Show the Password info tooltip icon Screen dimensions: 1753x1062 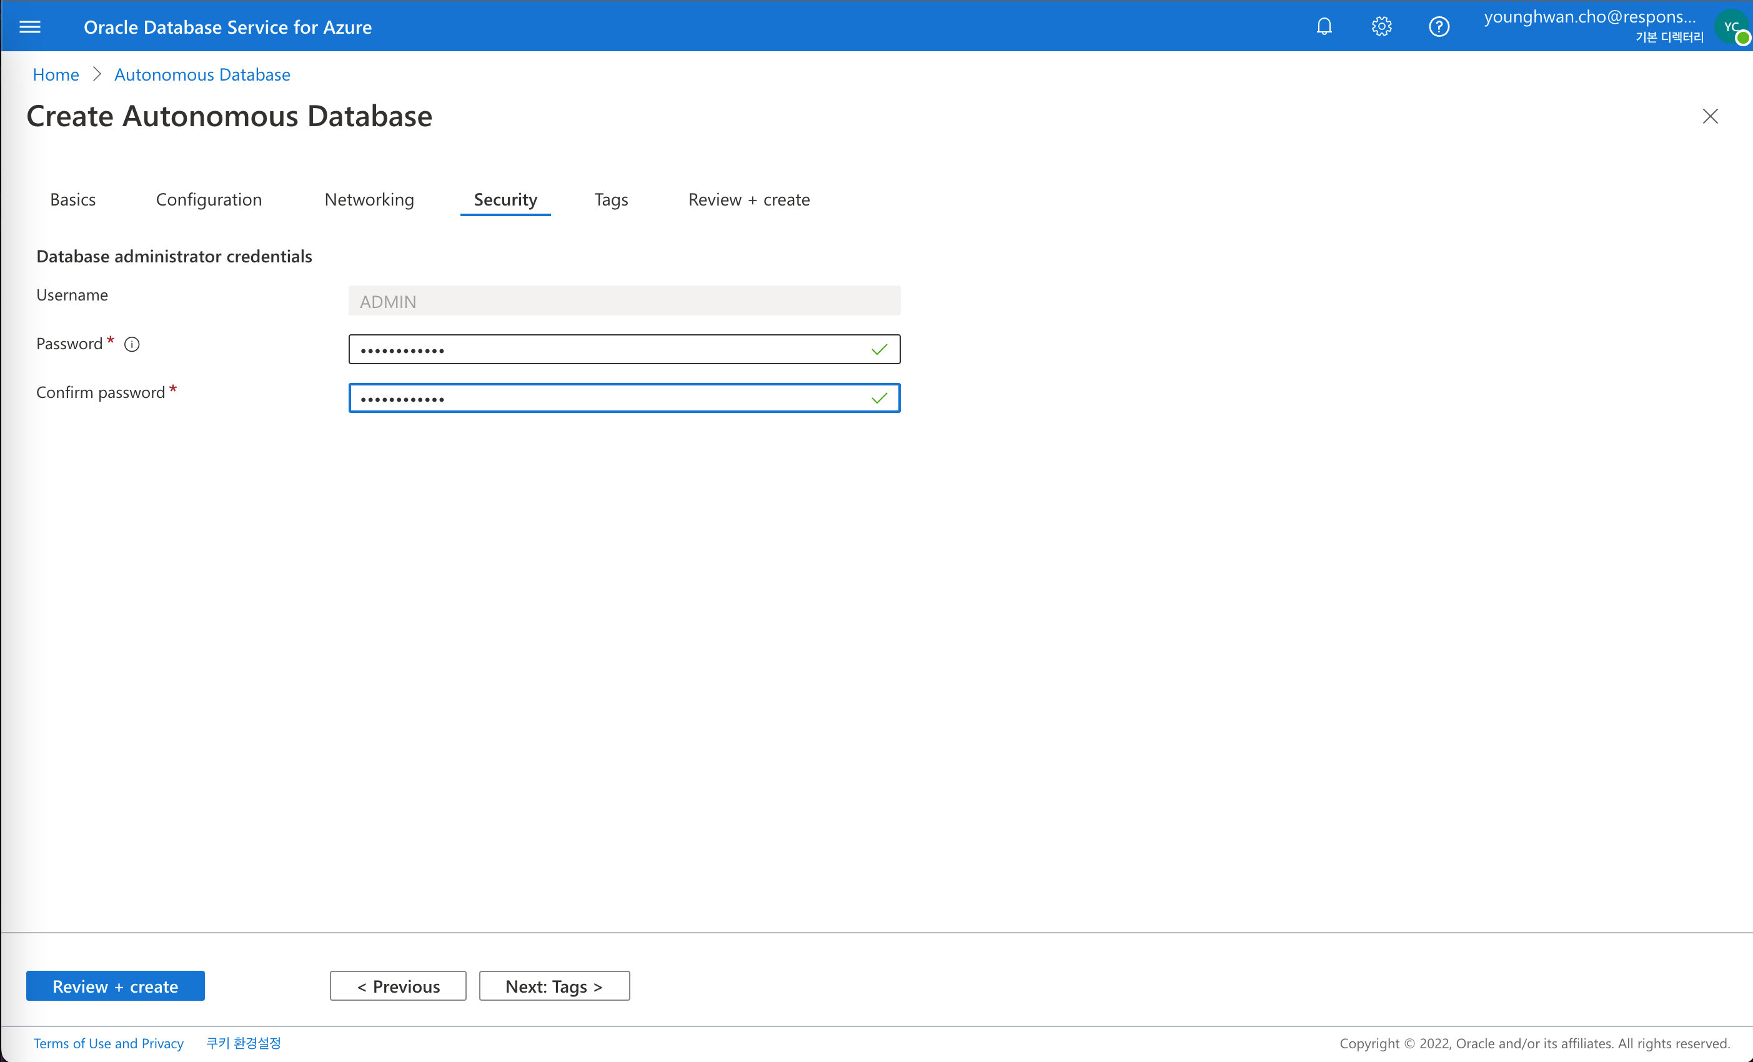[132, 344]
